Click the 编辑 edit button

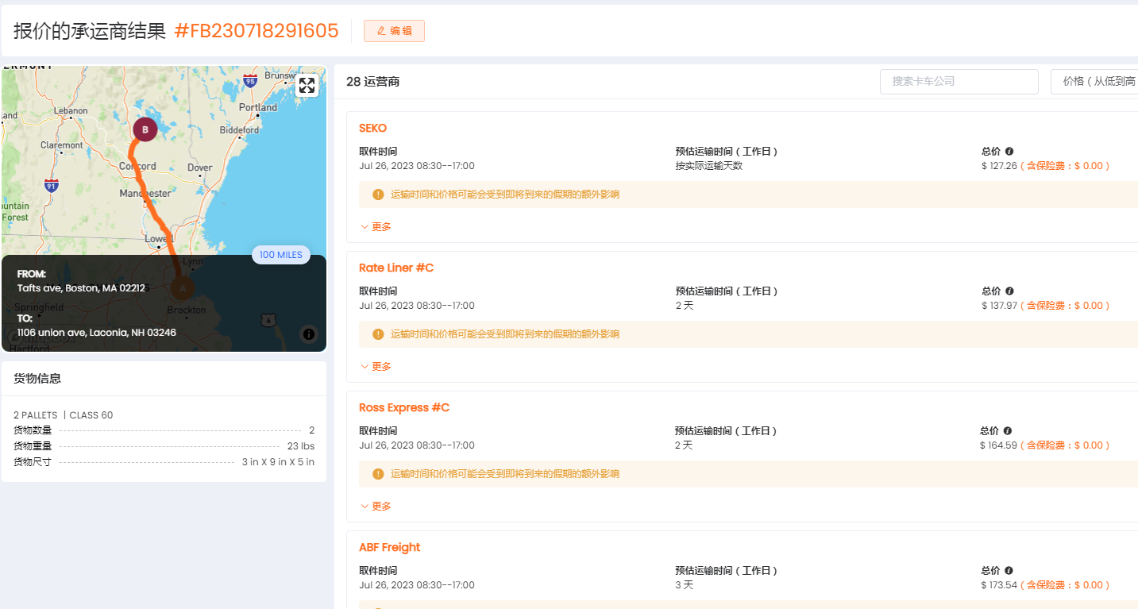tap(394, 31)
